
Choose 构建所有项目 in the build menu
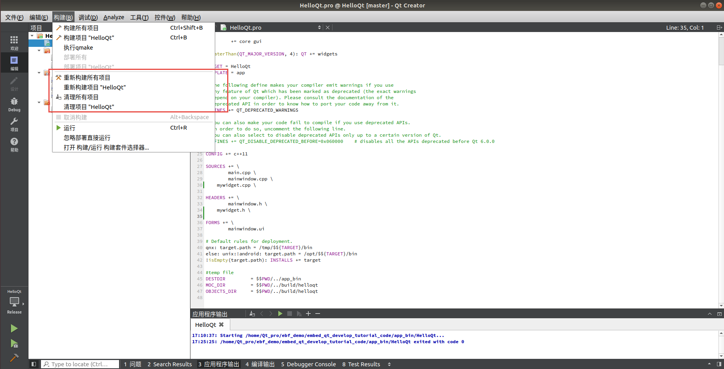click(133, 28)
